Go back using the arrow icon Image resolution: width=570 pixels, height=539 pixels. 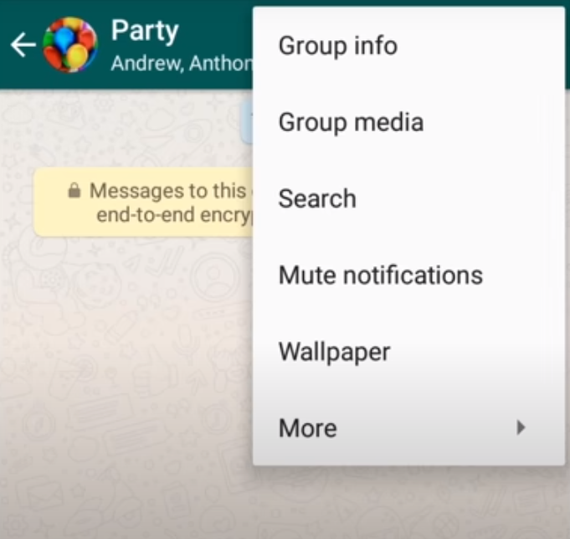point(23,44)
